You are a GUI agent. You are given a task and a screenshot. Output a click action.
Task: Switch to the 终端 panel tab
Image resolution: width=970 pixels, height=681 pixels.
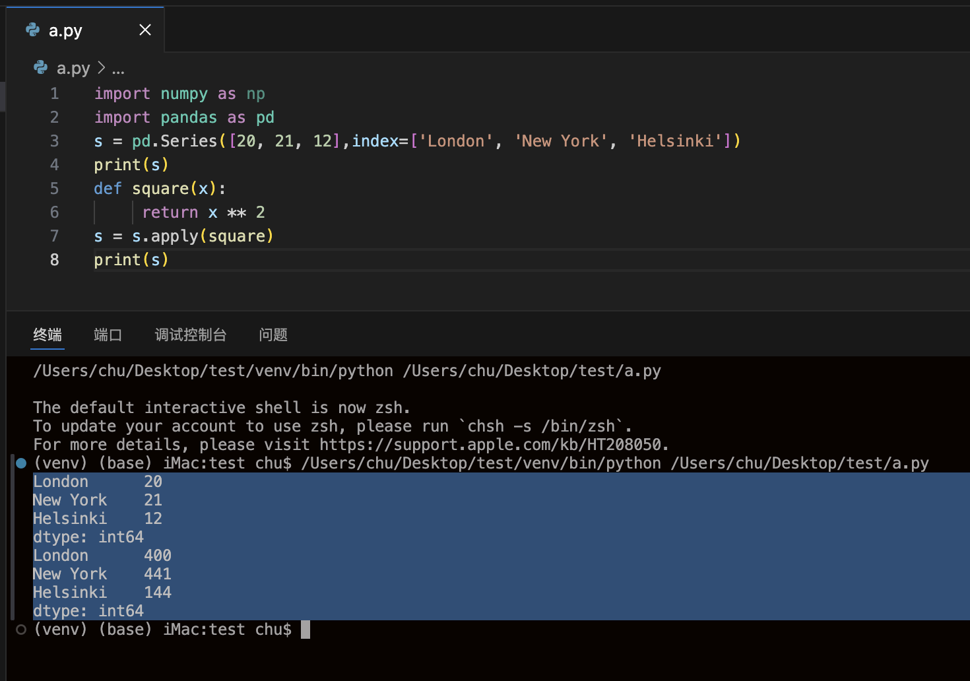pos(48,335)
